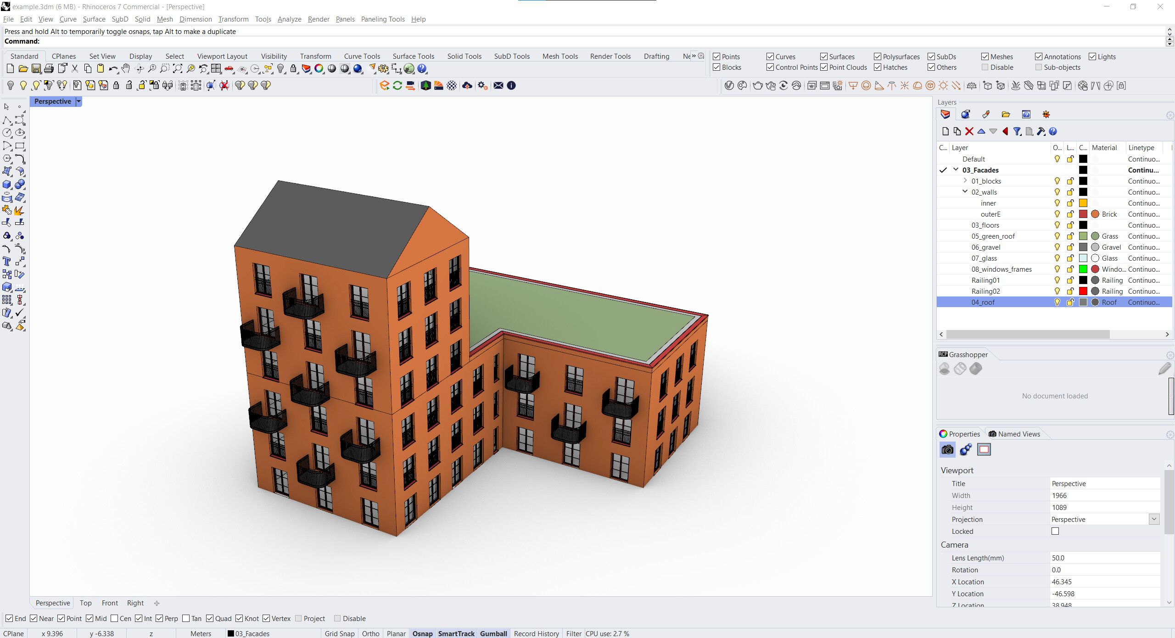Click the Zoom Extents magnifier icon
This screenshot has width=1175, height=638.
pyautogui.click(x=177, y=69)
